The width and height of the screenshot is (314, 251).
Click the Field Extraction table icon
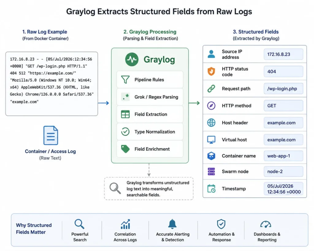coord(125,114)
